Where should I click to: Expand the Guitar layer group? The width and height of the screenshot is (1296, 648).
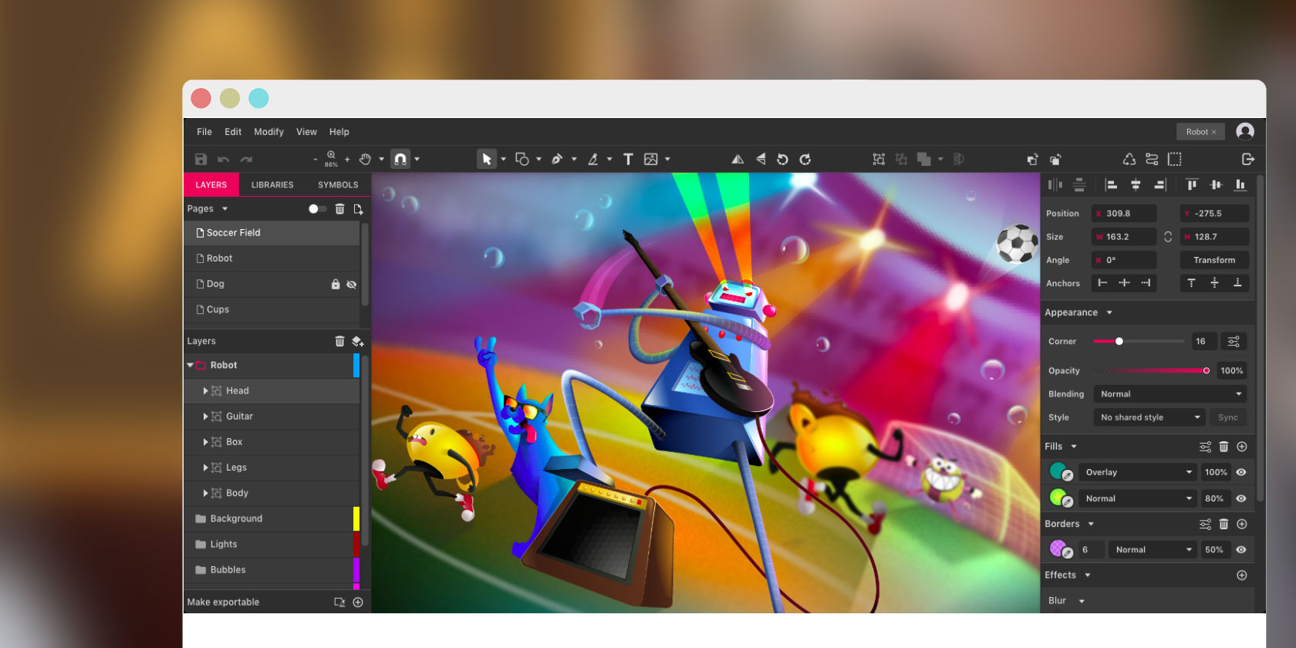click(205, 417)
